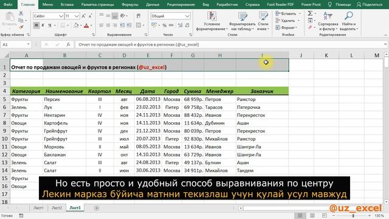Click the text orientation icon

122,16
